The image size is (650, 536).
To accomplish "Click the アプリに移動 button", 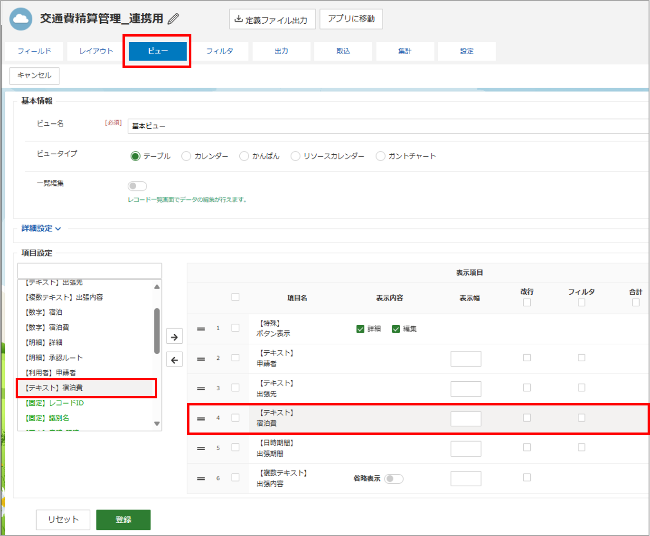I will [351, 19].
